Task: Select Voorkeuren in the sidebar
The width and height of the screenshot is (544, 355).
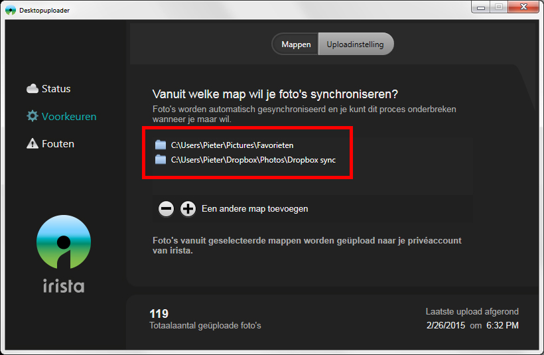Action: pyautogui.click(x=62, y=116)
